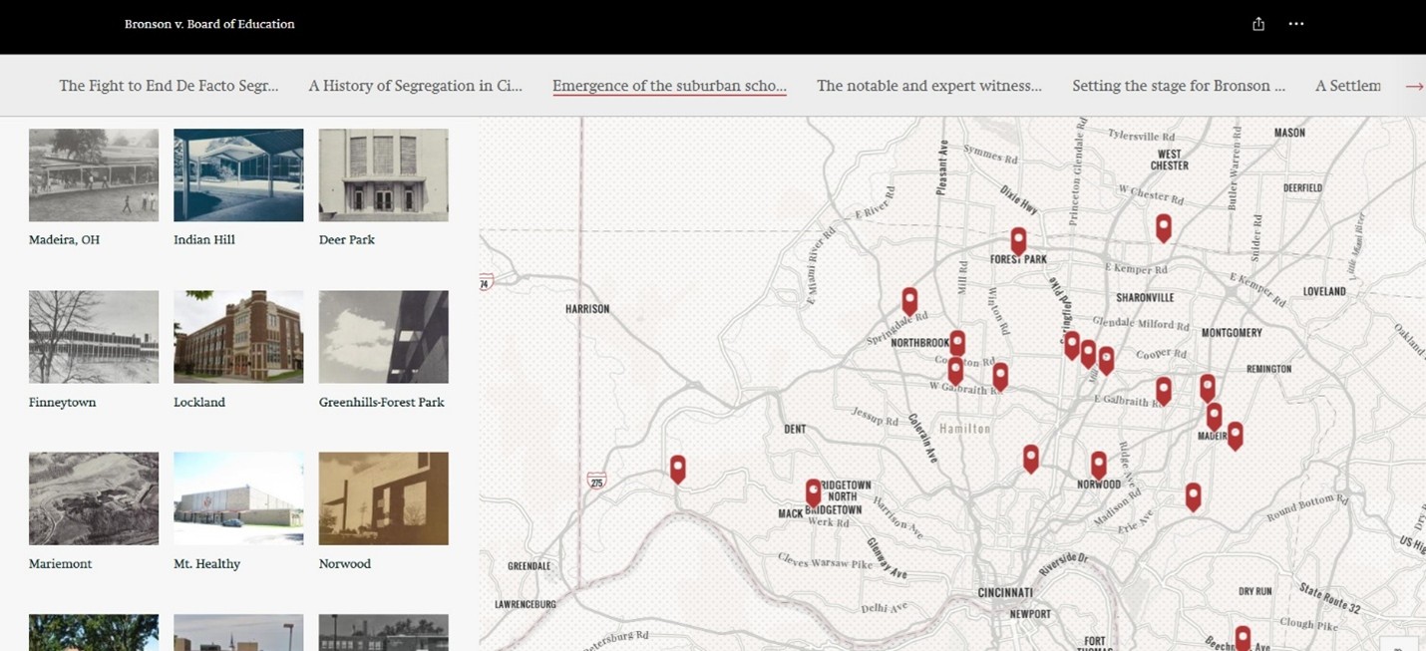
Task: Open the History of Segregation section
Action: (x=415, y=86)
